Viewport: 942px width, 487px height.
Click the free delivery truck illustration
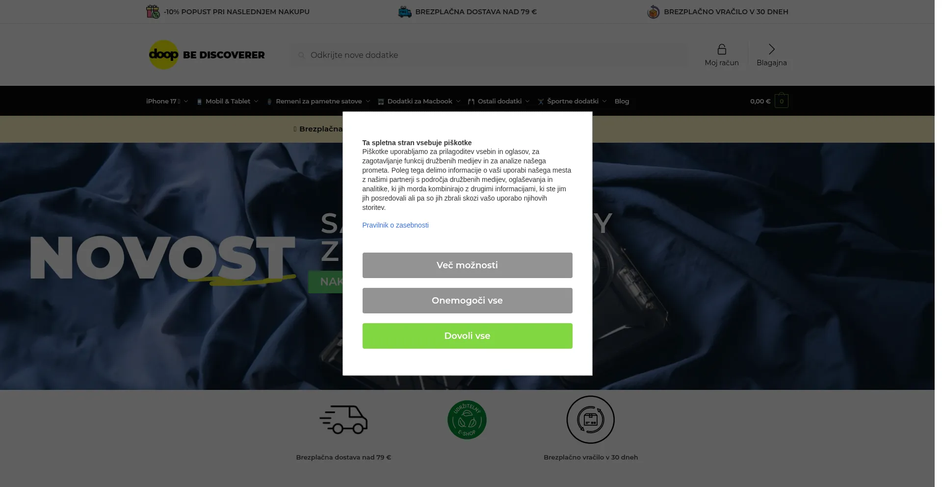tap(343, 419)
